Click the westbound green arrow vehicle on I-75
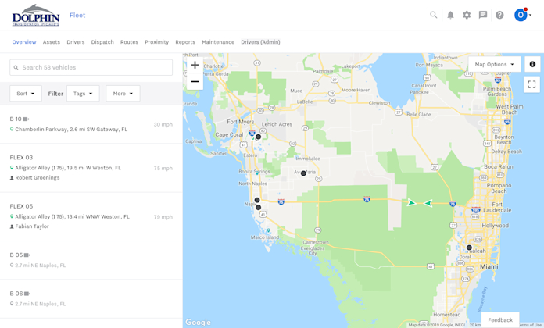Viewport: 544px width, 328px height. coord(428,203)
